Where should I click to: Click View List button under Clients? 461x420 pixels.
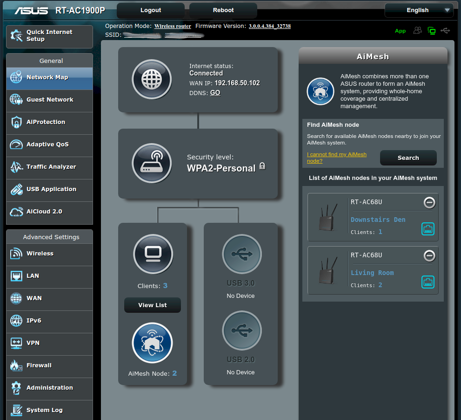(x=152, y=305)
